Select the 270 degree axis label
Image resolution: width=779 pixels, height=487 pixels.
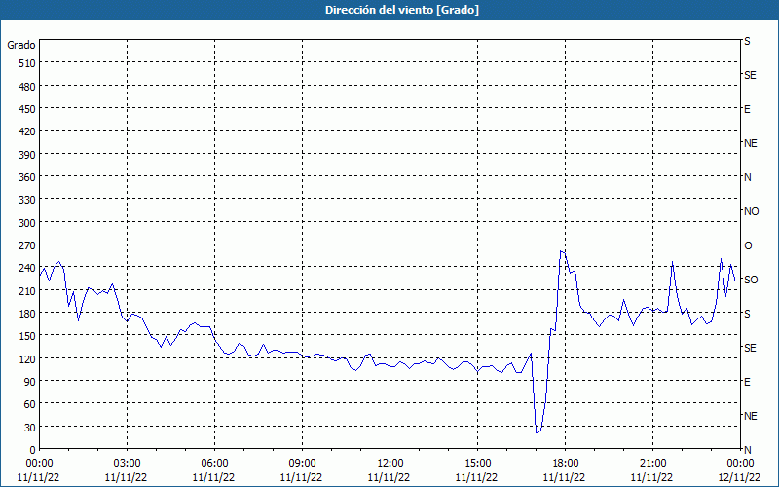(x=27, y=245)
